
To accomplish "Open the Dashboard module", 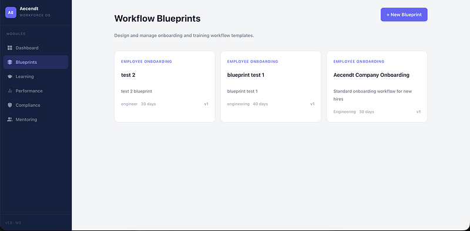I will tap(36, 48).
